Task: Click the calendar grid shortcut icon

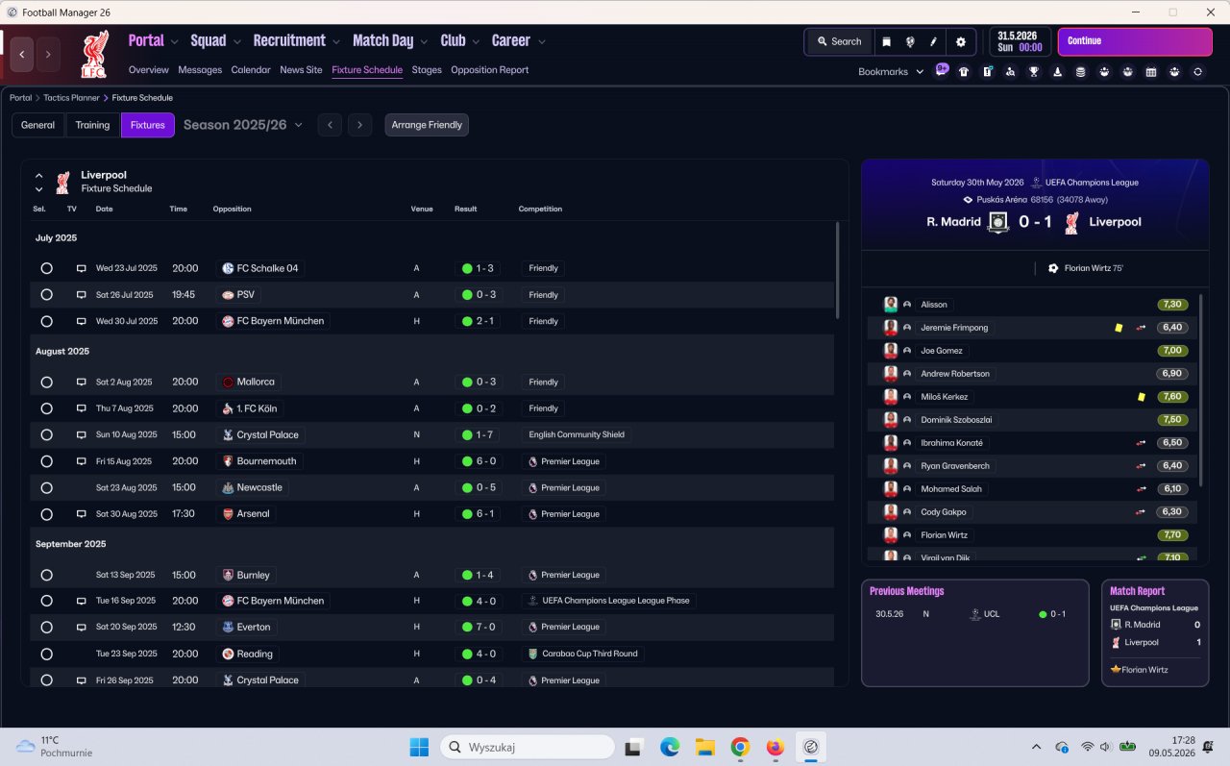Action: tap(1151, 71)
